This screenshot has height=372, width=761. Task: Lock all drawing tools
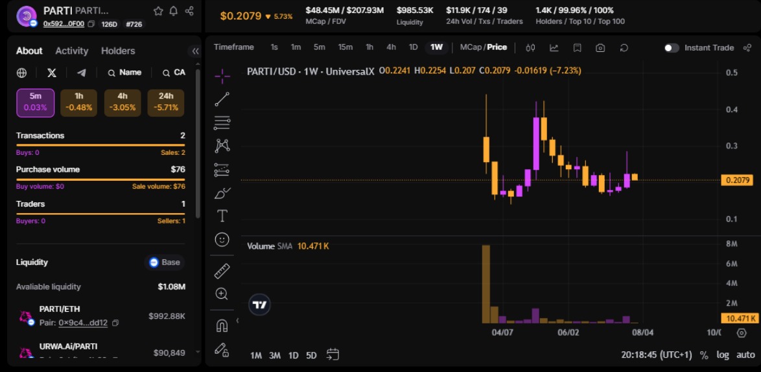[222, 349]
